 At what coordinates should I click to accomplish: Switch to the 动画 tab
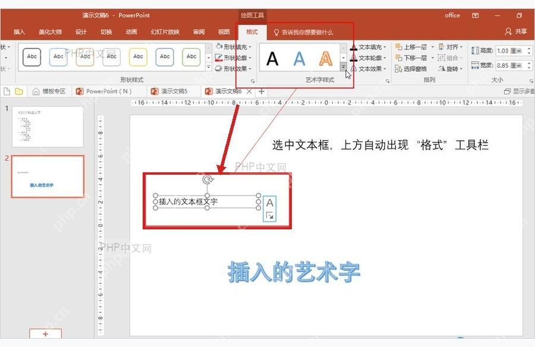coord(131,31)
